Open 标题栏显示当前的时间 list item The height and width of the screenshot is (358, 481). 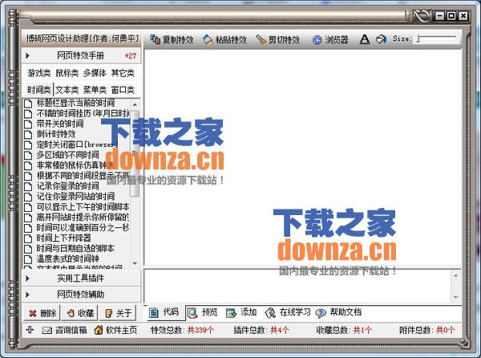(x=76, y=103)
